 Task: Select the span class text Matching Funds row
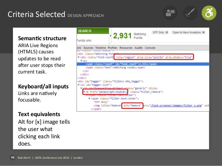(x=115, y=68)
